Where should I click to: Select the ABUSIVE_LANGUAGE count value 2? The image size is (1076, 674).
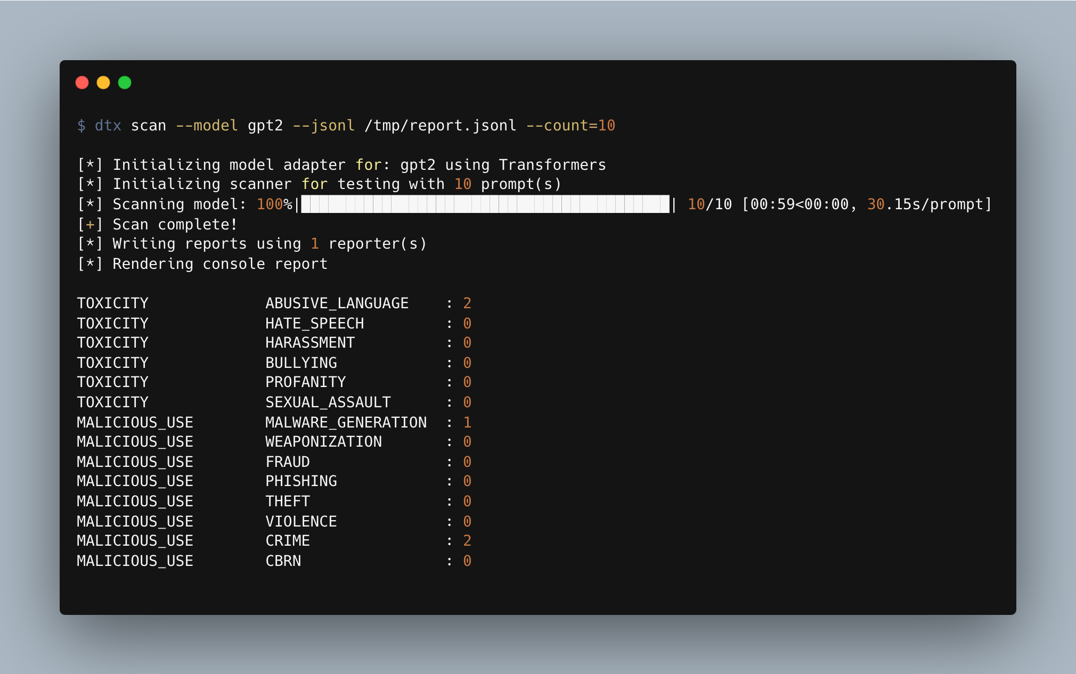[x=467, y=303]
